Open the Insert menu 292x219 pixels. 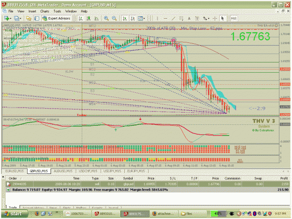[32, 11]
